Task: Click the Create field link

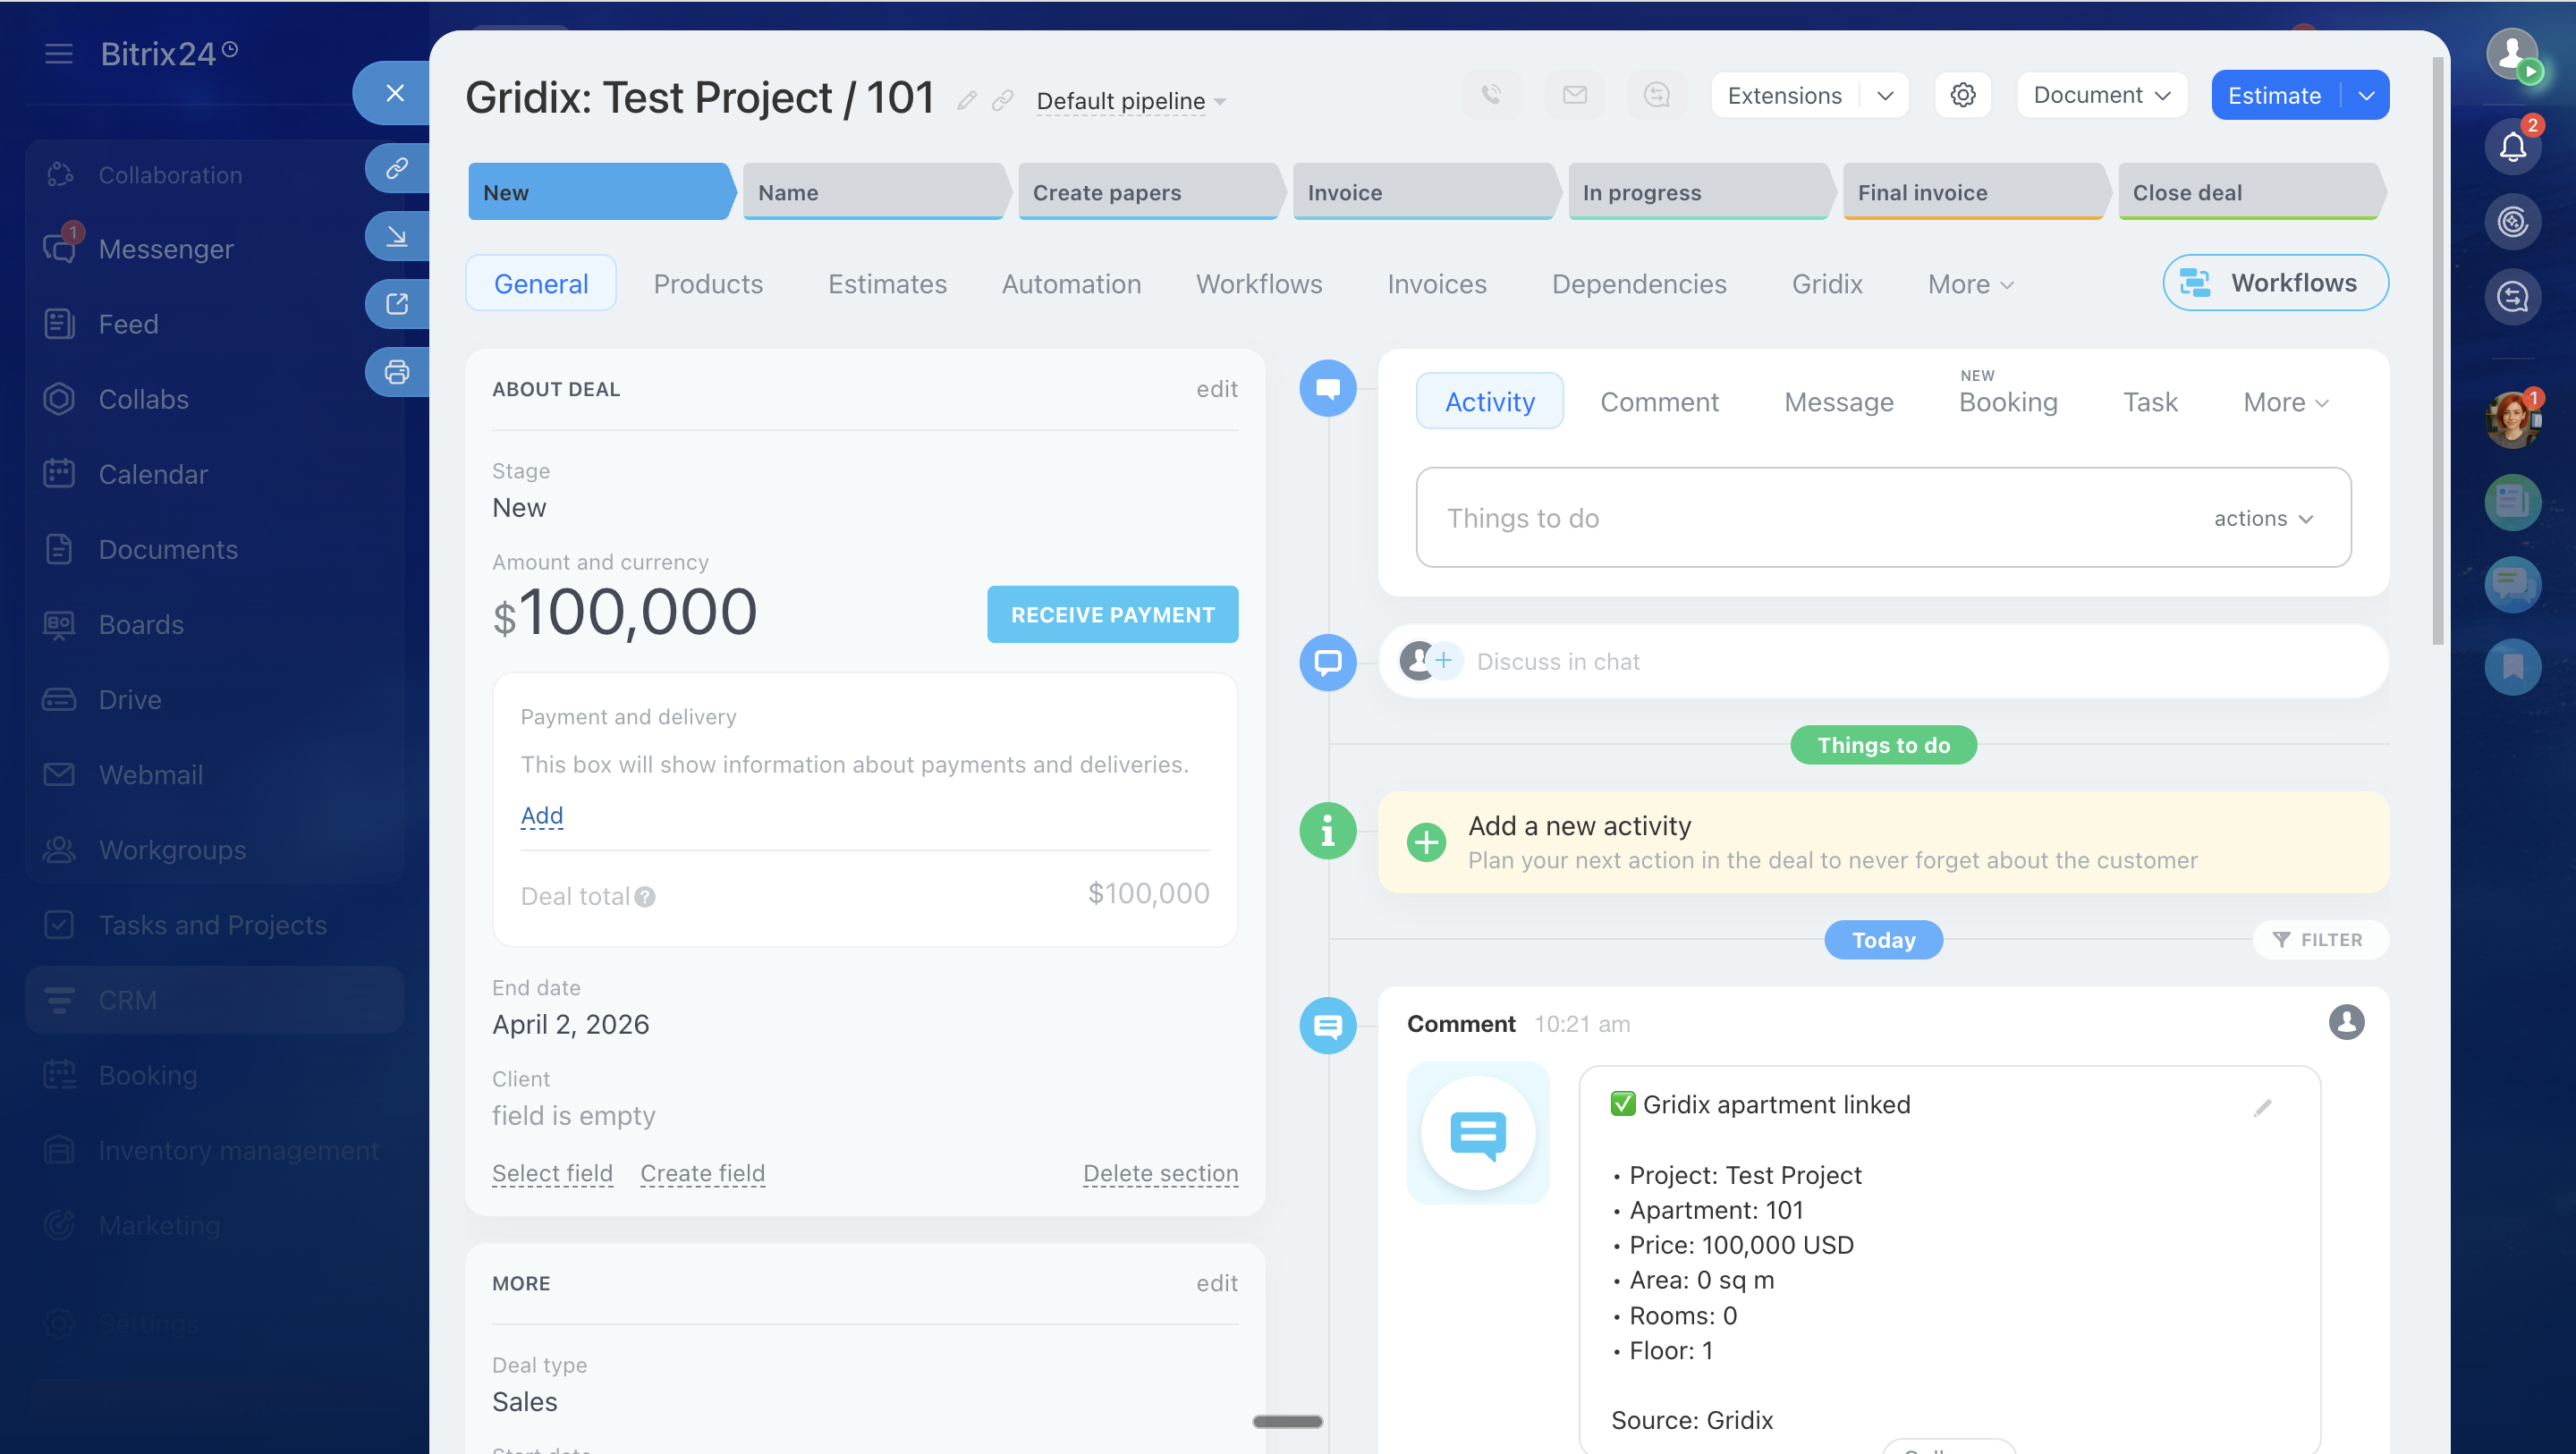Action: tap(702, 1173)
